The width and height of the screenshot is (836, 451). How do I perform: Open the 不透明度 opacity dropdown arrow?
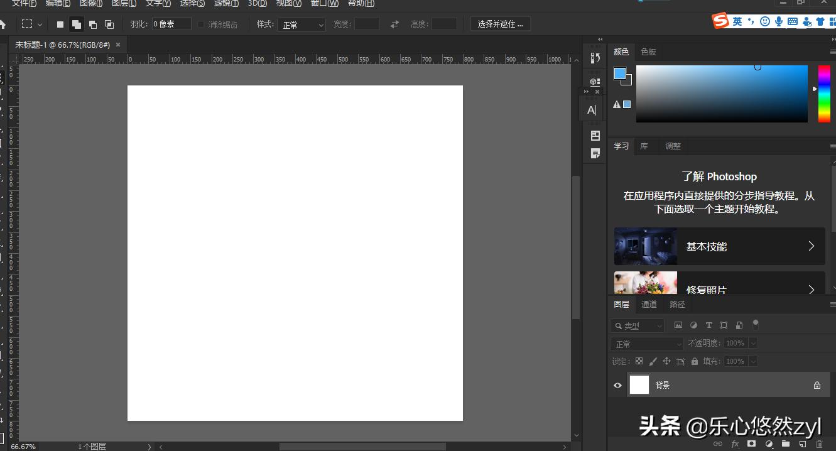pos(753,343)
